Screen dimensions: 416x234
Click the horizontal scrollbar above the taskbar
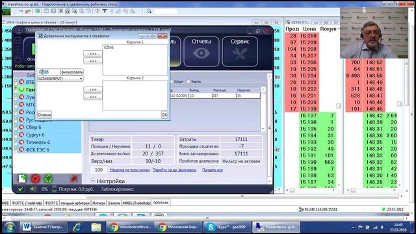(x=207, y=218)
